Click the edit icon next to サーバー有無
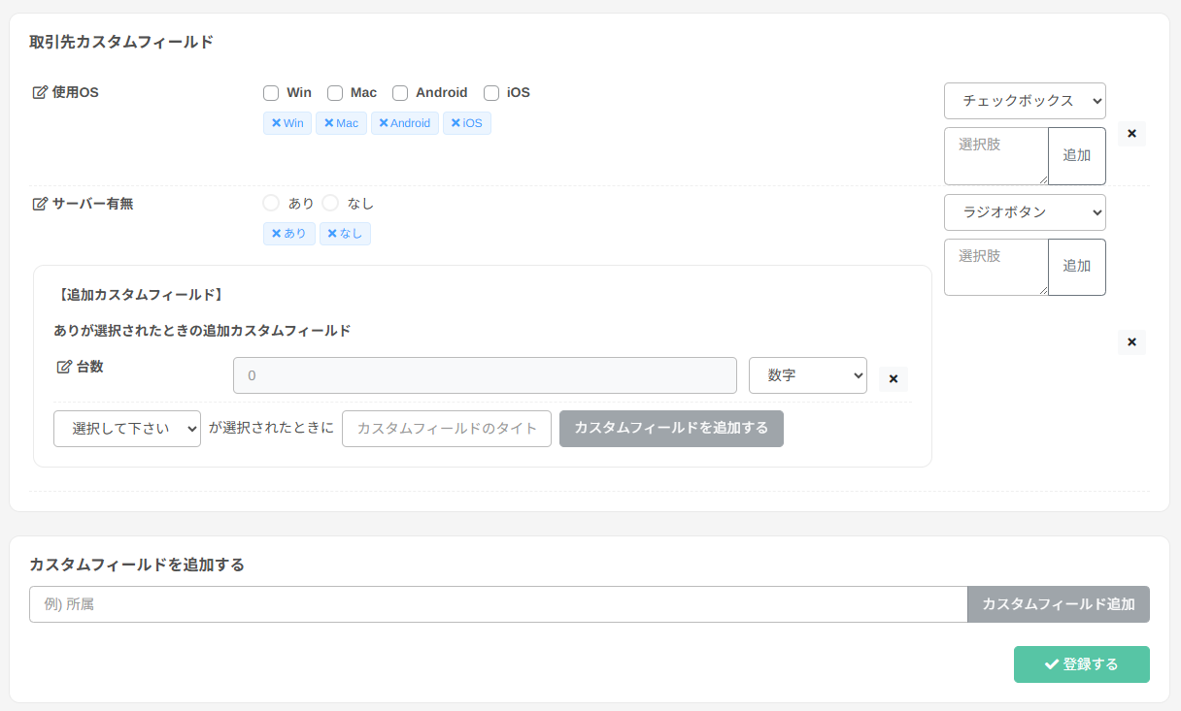1181x711 pixels. pos(40,204)
